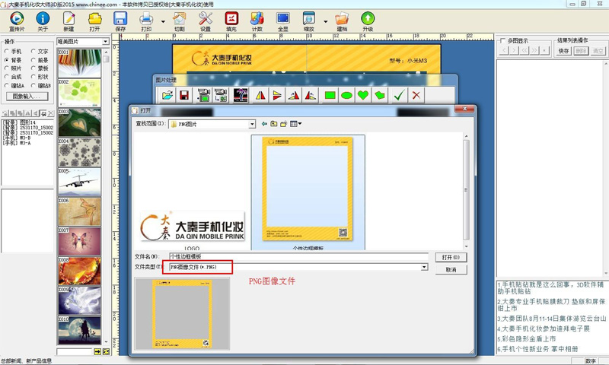This screenshot has height=365, width=609.
Task: Expand the 查找范围 folder dropdown
Action: pos(252,124)
